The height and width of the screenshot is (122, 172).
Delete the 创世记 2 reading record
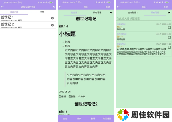pos(52,25)
